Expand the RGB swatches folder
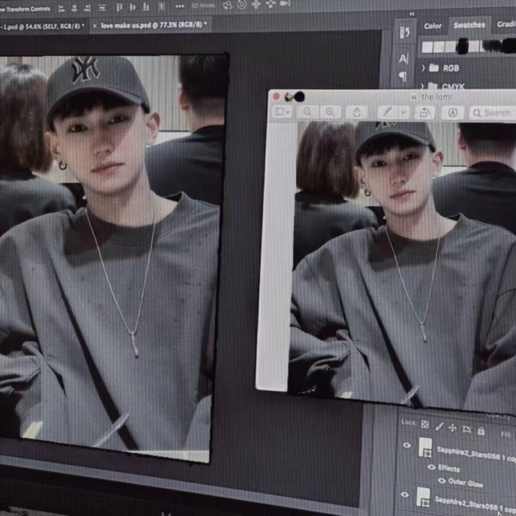 [x=423, y=68]
